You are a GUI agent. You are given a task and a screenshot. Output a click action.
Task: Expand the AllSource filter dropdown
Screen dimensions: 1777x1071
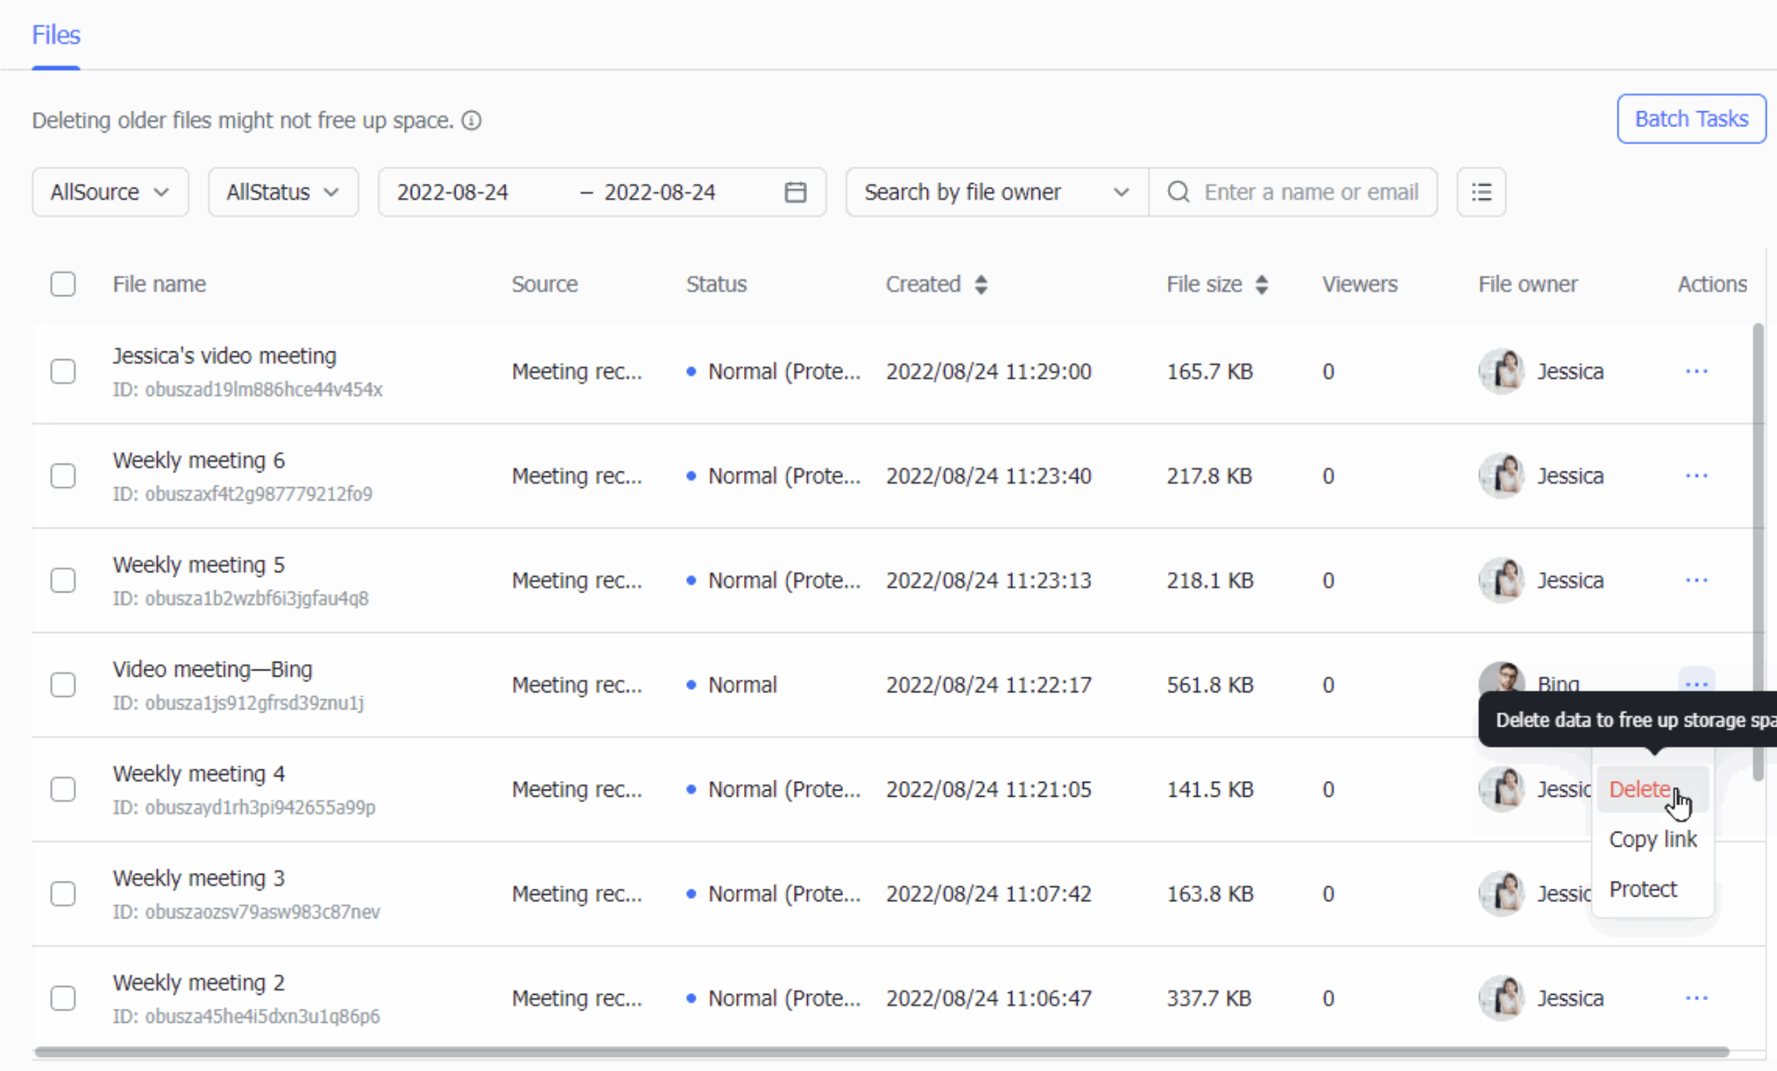pyautogui.click(x=110, y=192)
